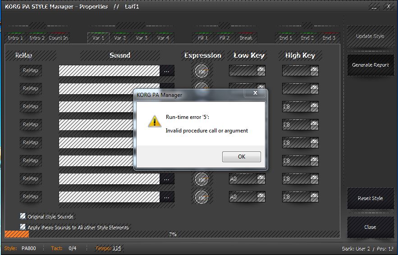Click the Update Style button

coord(370,36)
